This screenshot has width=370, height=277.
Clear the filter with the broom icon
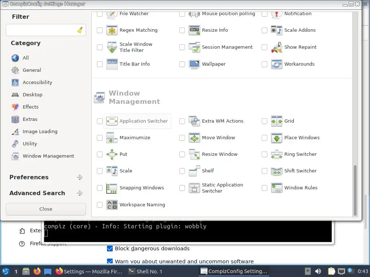[80, 30]
